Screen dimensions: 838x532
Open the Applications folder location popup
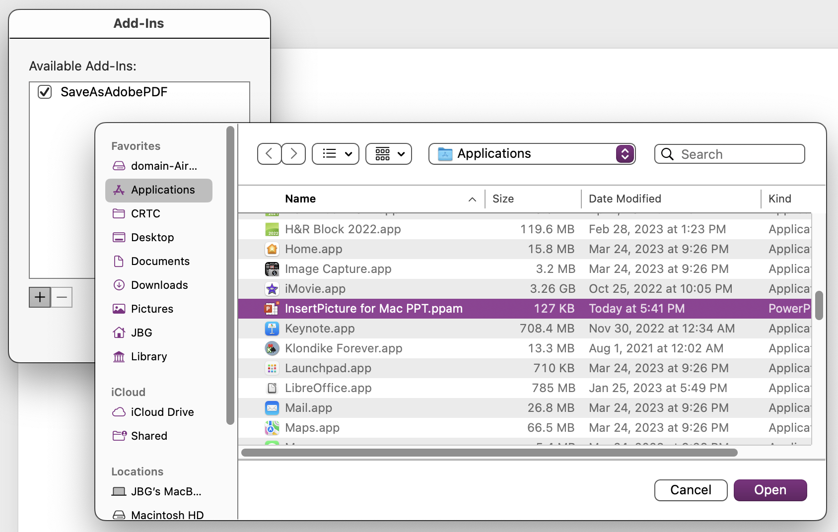click(x=532, y=154)
